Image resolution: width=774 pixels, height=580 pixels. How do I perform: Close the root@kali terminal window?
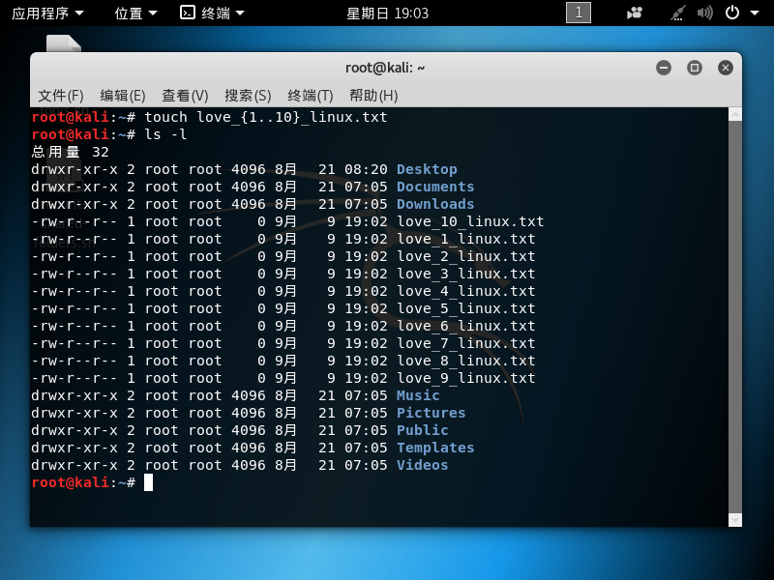coord(725,68)
